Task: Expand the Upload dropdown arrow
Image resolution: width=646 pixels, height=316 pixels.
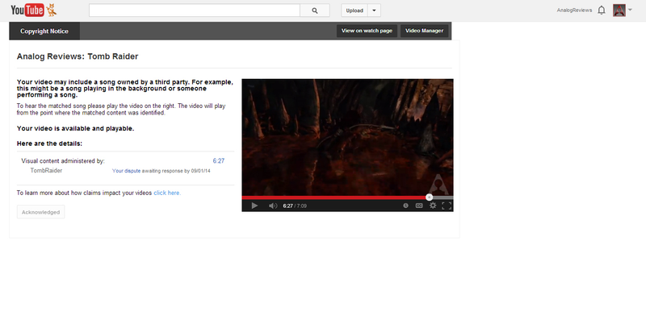Action: tap(374, 10)
